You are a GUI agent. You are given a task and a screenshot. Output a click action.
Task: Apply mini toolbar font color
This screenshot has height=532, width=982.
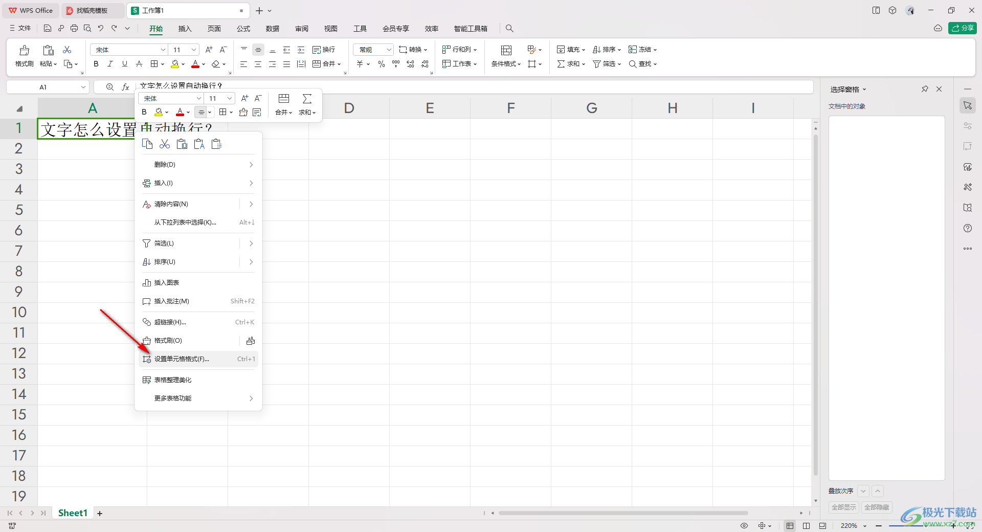pos(180,112)
